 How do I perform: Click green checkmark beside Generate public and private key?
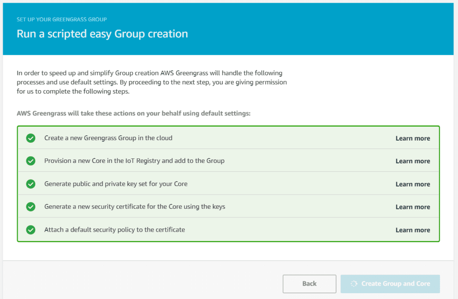tap(31, 183)
